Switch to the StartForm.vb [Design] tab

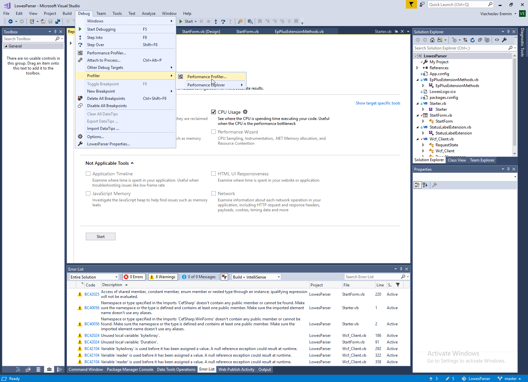click(x=201, y=32)
